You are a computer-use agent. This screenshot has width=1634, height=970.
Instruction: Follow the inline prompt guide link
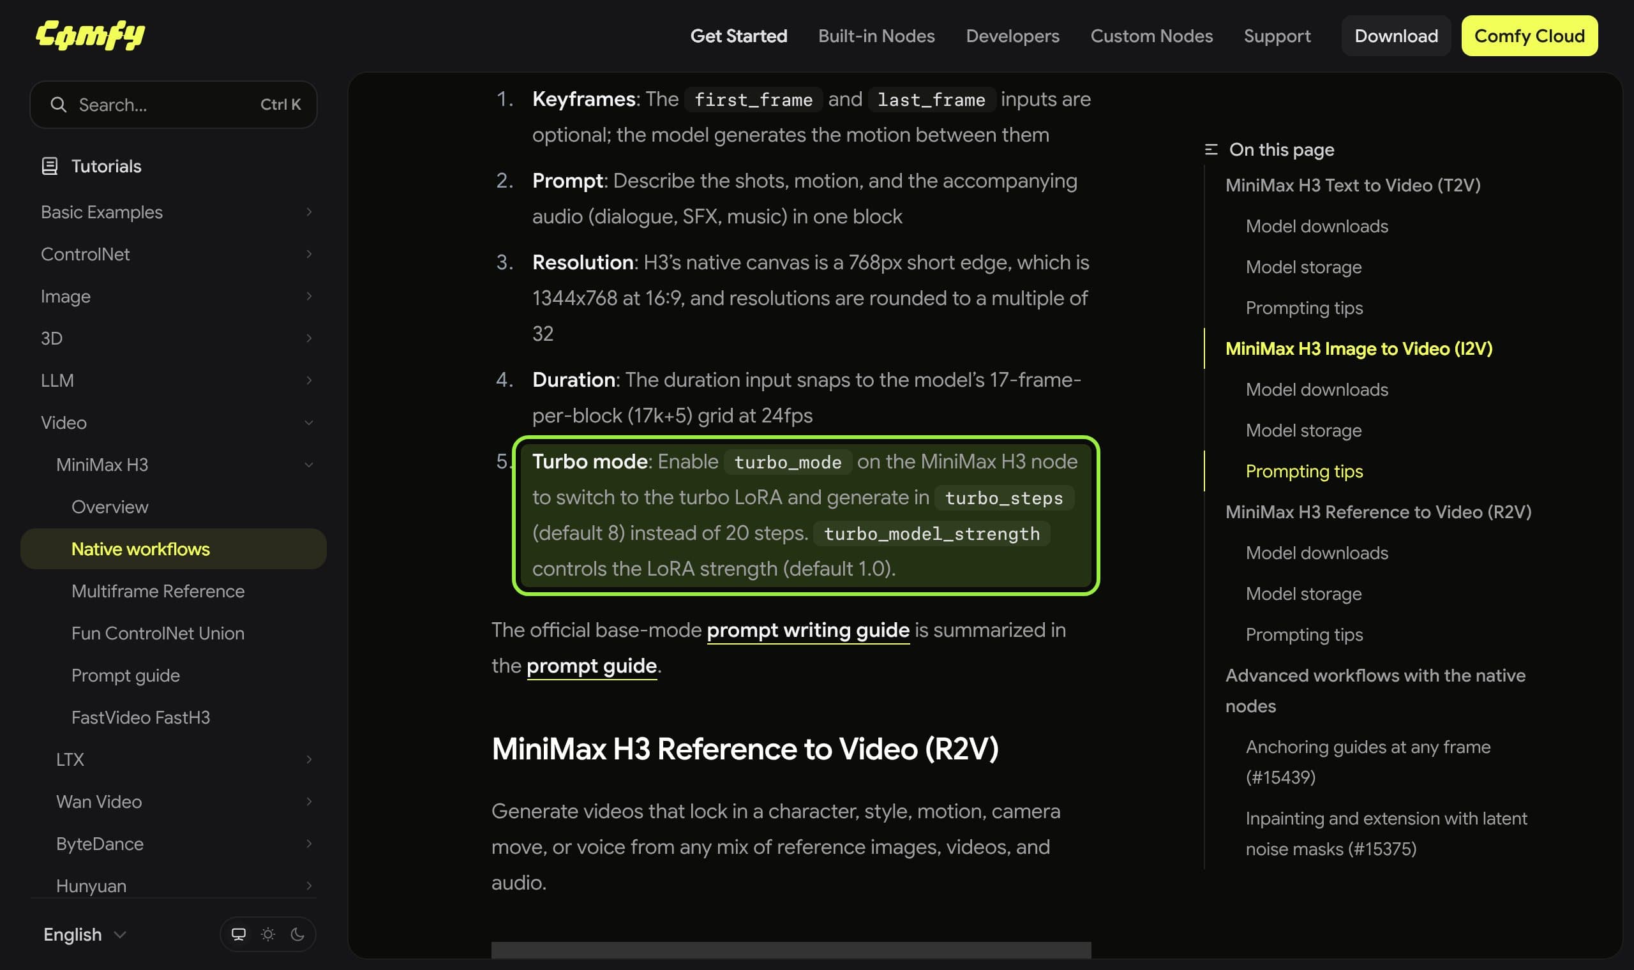click(x=592, y=666)
